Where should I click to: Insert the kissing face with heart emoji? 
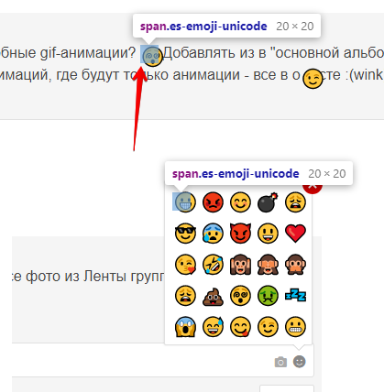(x=185, y=265)
